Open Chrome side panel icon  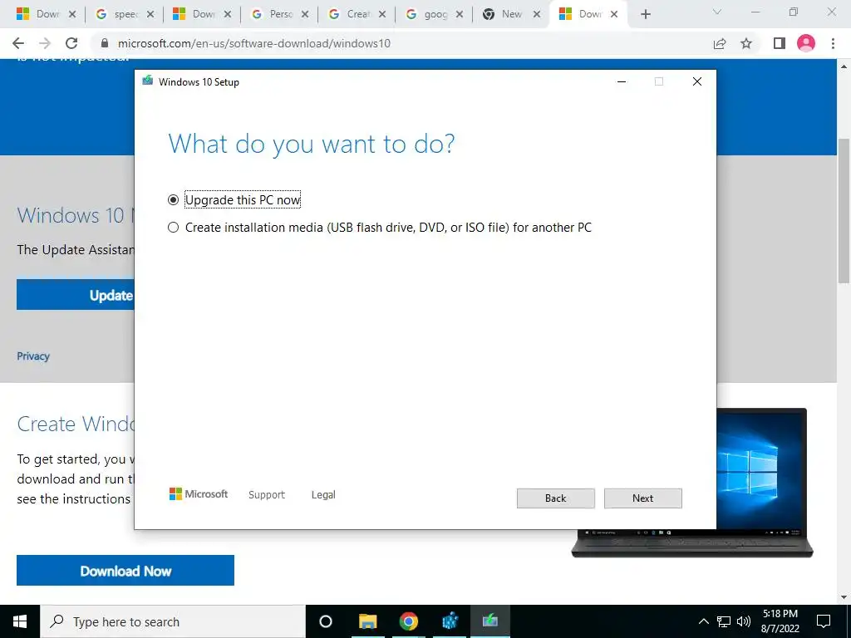[780, 43]
